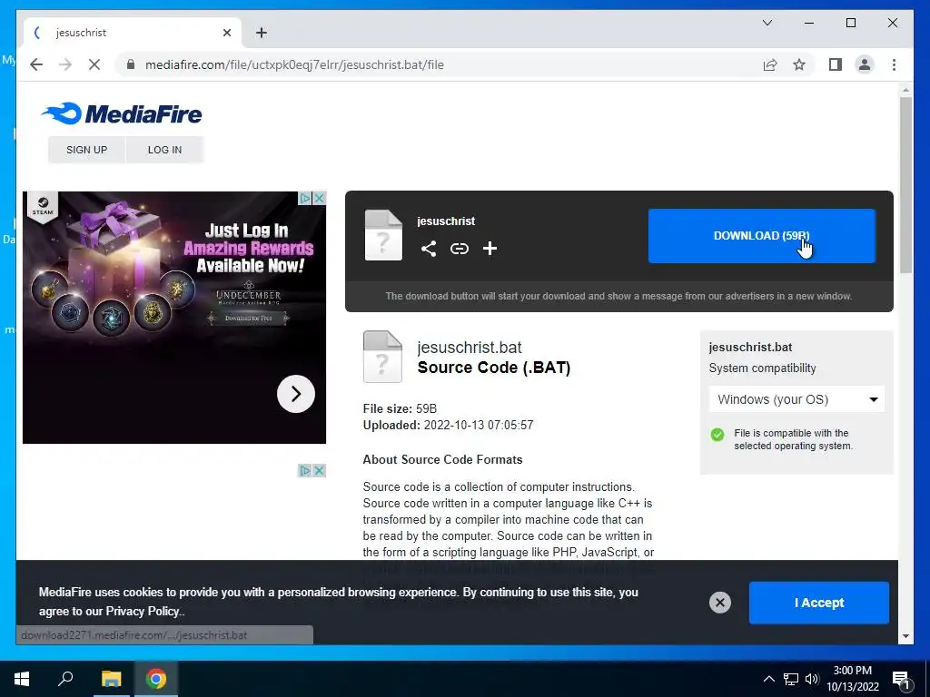The height and width of the screenshot is (697, 930).
Task: Open Windows Start menu
Action: (22, 679)
